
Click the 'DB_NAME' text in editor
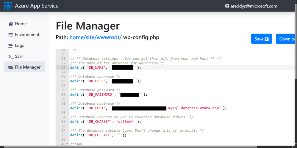96,67
